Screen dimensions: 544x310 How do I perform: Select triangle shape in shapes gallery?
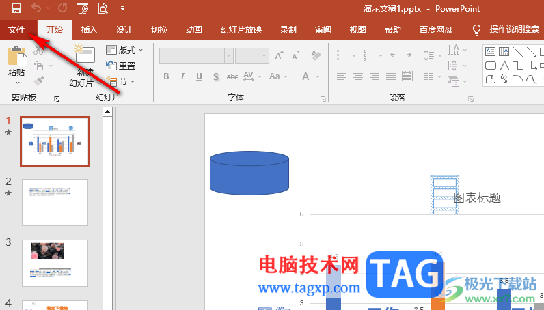tap(504, 66)
